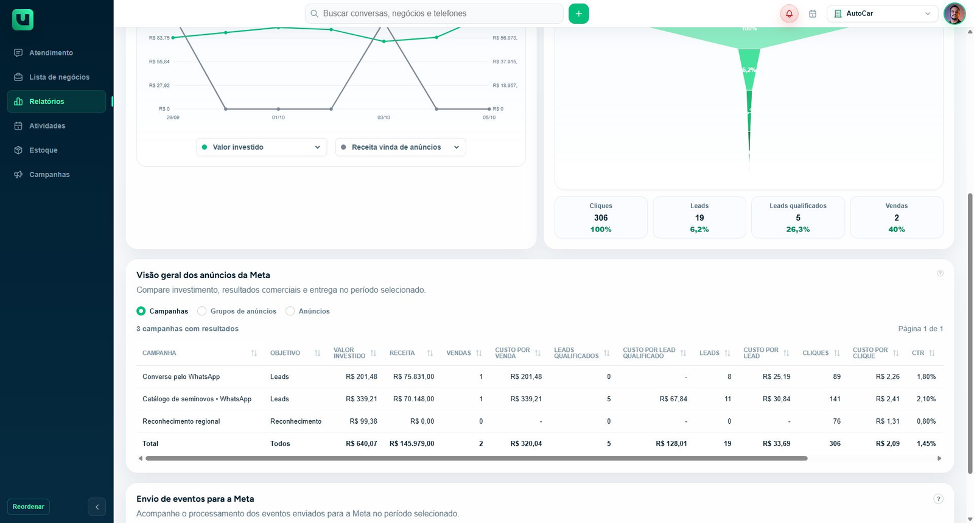This screenshot has width=974, height=523.
Task: Sort table by Cliques column
Action: 836,353
